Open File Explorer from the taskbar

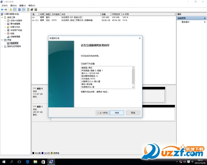35,162
